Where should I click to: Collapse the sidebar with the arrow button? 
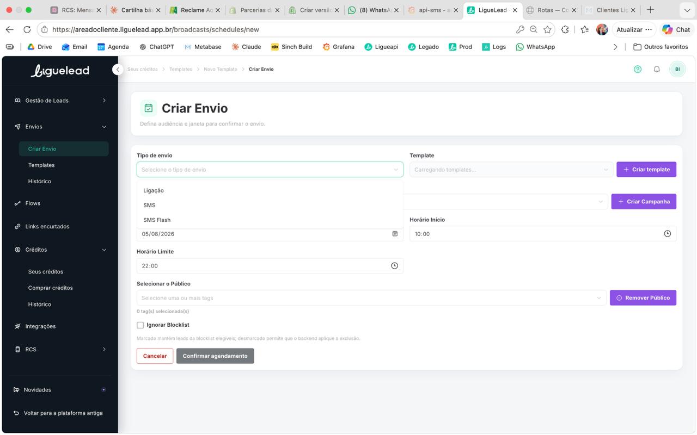[117, 70]
